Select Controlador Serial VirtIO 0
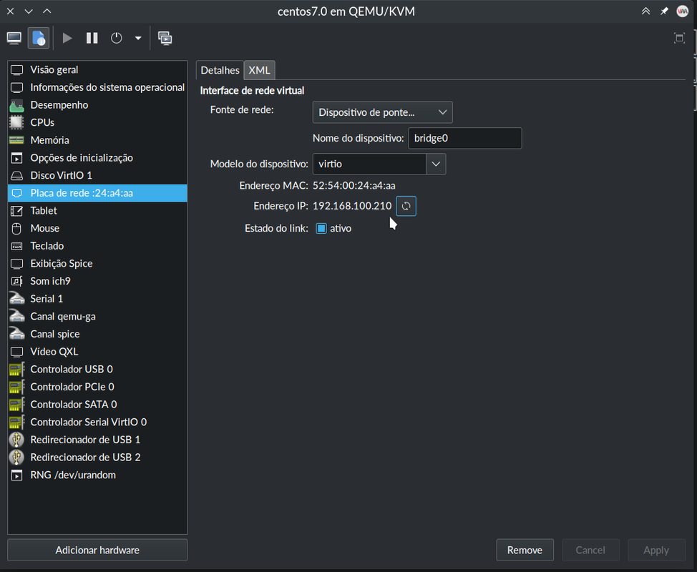Viewport: 697px width, 572px height. tap(97, 422)
